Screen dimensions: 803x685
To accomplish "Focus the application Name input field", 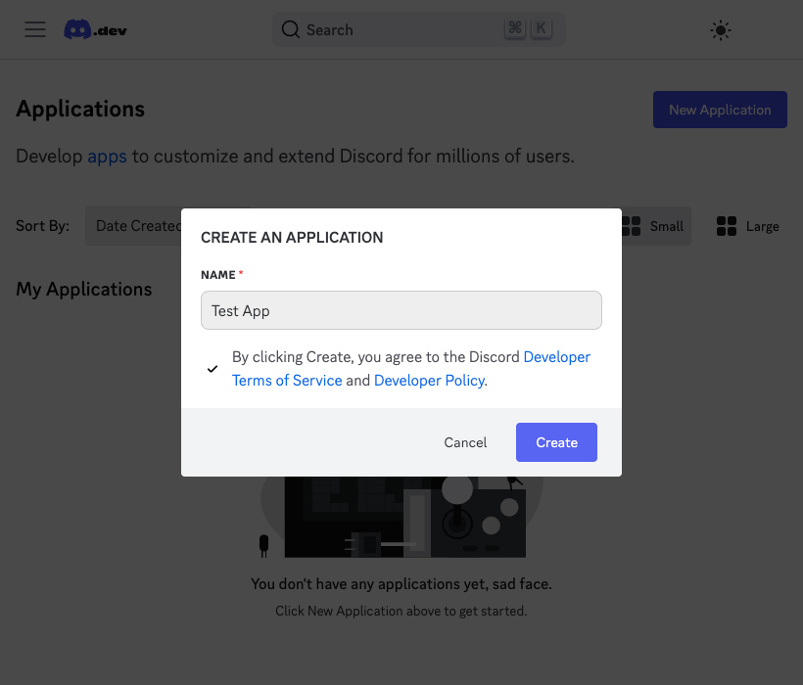I will click(401, 310).
